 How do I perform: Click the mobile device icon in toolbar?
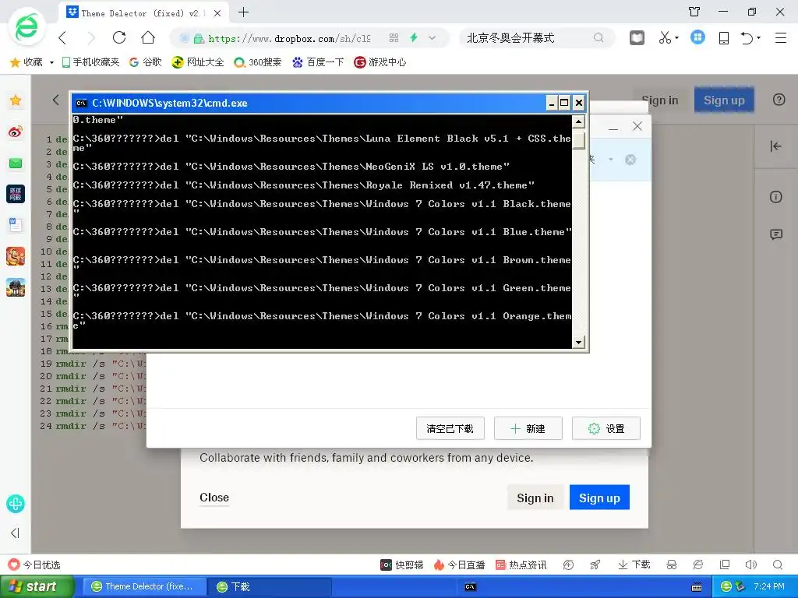tap(724, 38)
